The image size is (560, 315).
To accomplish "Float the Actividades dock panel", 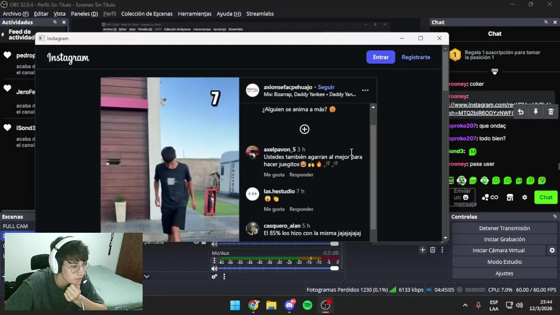I will tap(55, 22).
